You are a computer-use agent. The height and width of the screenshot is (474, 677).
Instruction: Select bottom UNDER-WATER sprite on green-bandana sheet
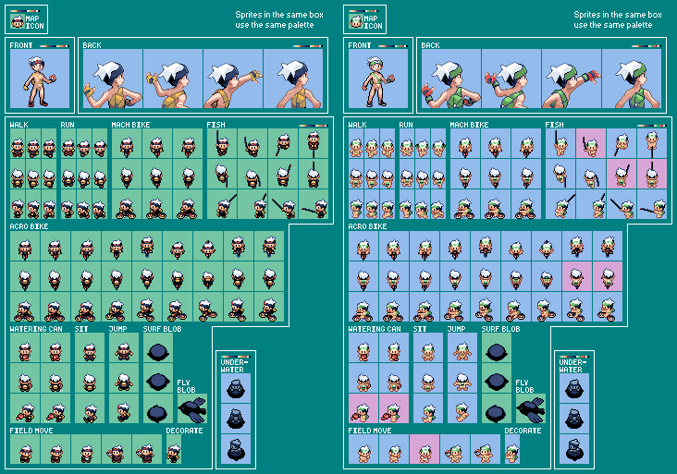(574, 449)
